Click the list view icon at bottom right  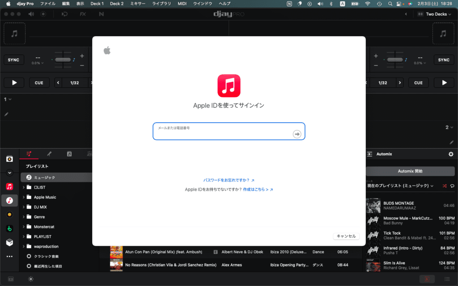[x=447, y=279]
